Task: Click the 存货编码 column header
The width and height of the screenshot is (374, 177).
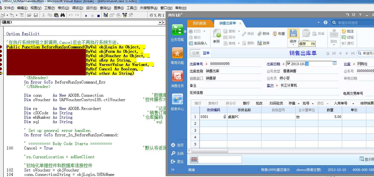Action: pos(213,110)
